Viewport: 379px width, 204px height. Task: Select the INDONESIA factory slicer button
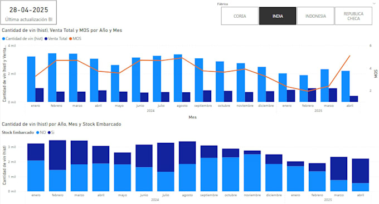[x=315, y=16]
